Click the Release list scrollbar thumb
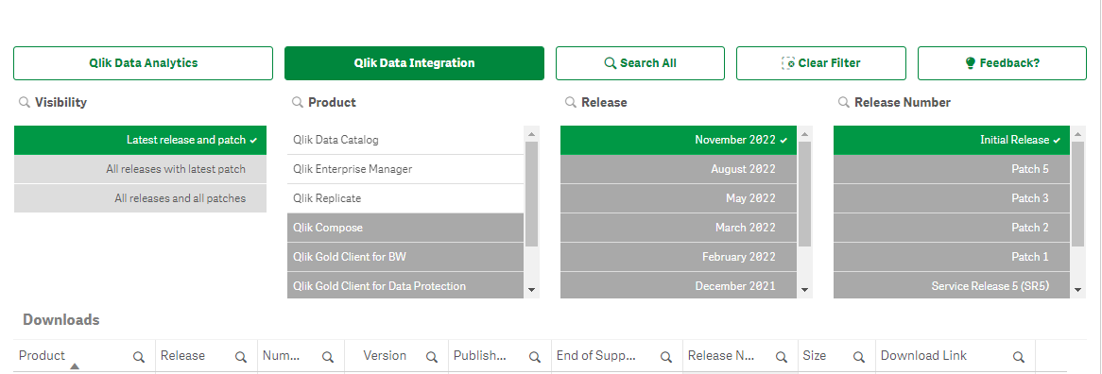The height and width of the screenshot is (374, 1102). pyautogui.click(x=805, y=194)
